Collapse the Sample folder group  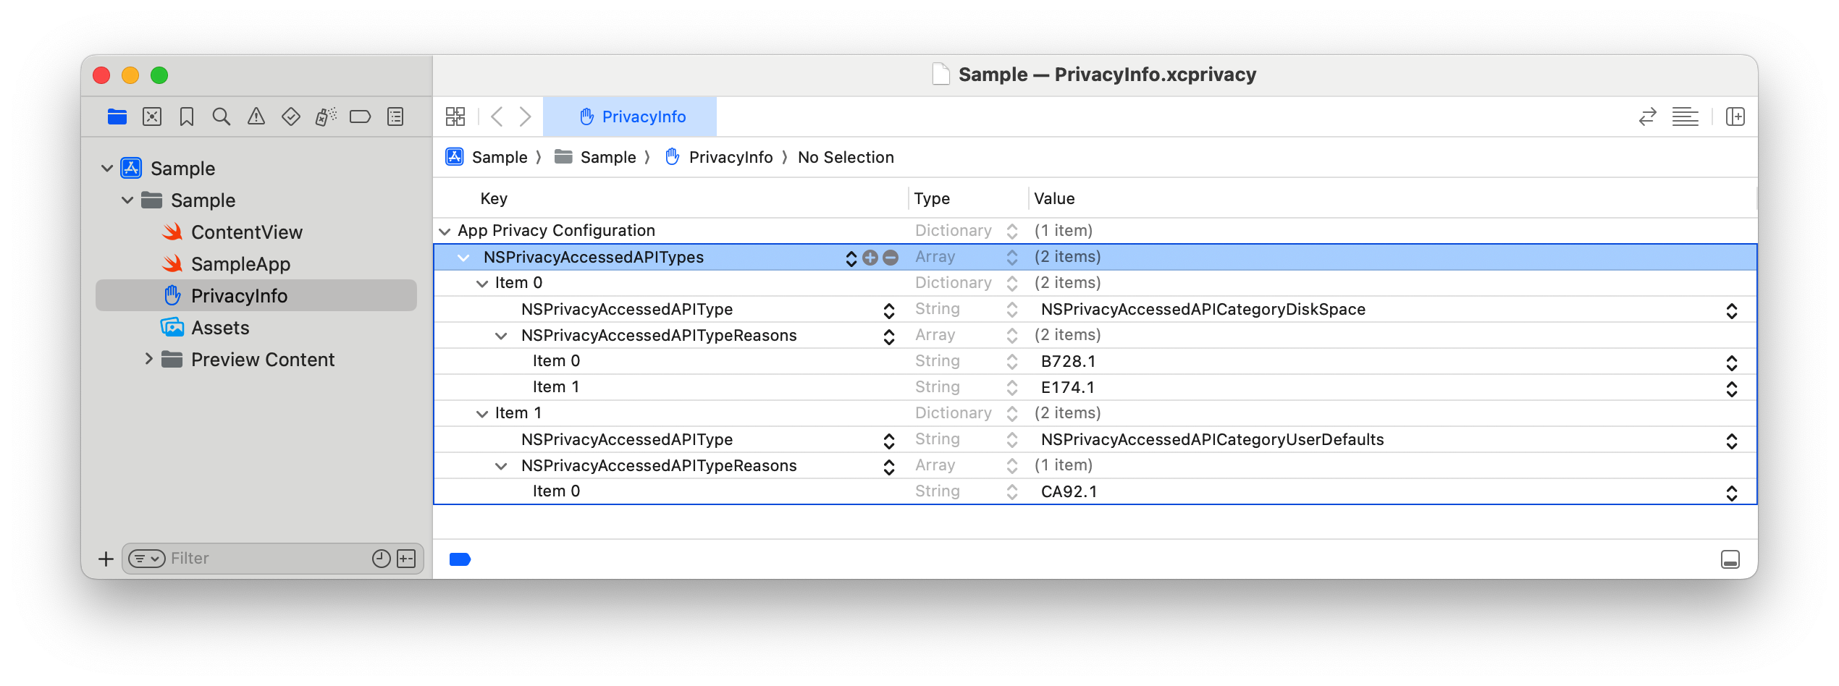127,200
